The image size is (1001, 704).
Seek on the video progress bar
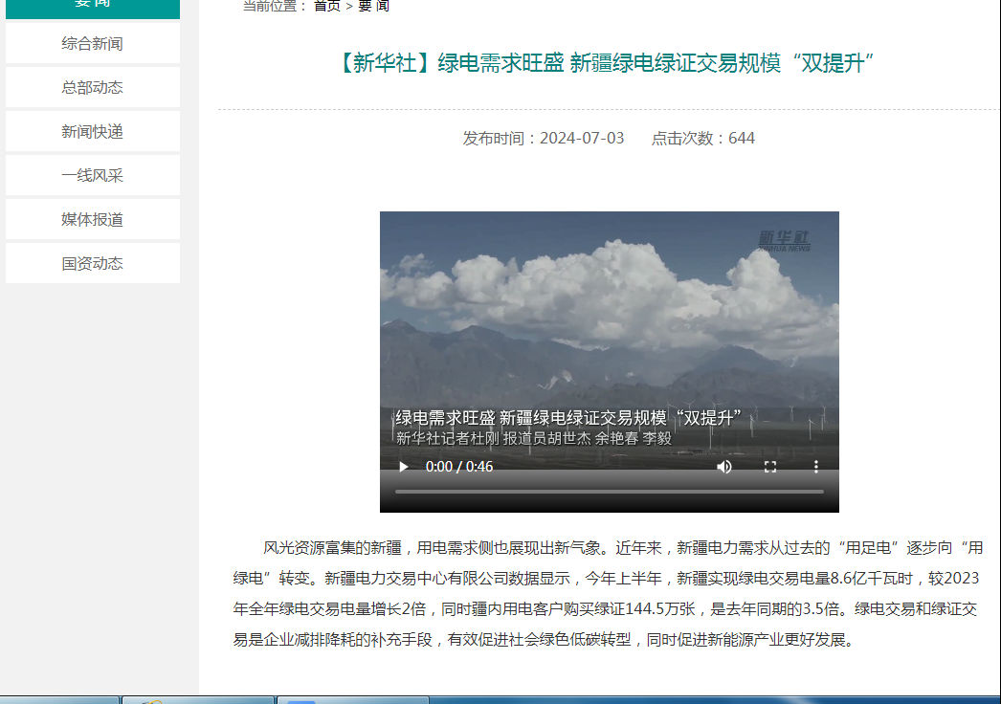[x=609, y=492]
